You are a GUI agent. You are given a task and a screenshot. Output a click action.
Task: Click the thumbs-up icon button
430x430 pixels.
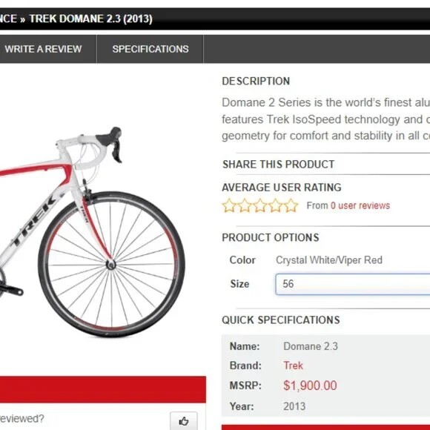(x=183, y=420)
